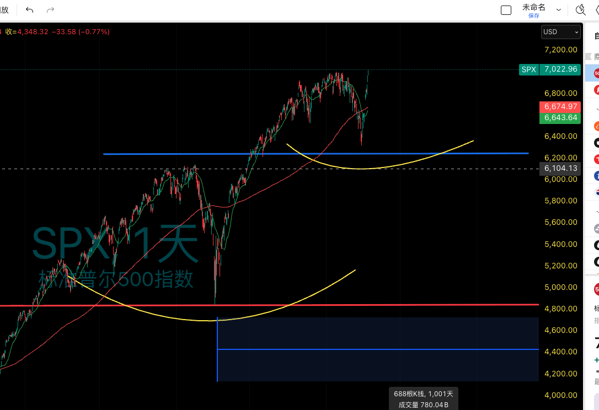Click the 4,600.00 price axis label
599x410 pixels.
pyautogui.click(x=560, y=330)
